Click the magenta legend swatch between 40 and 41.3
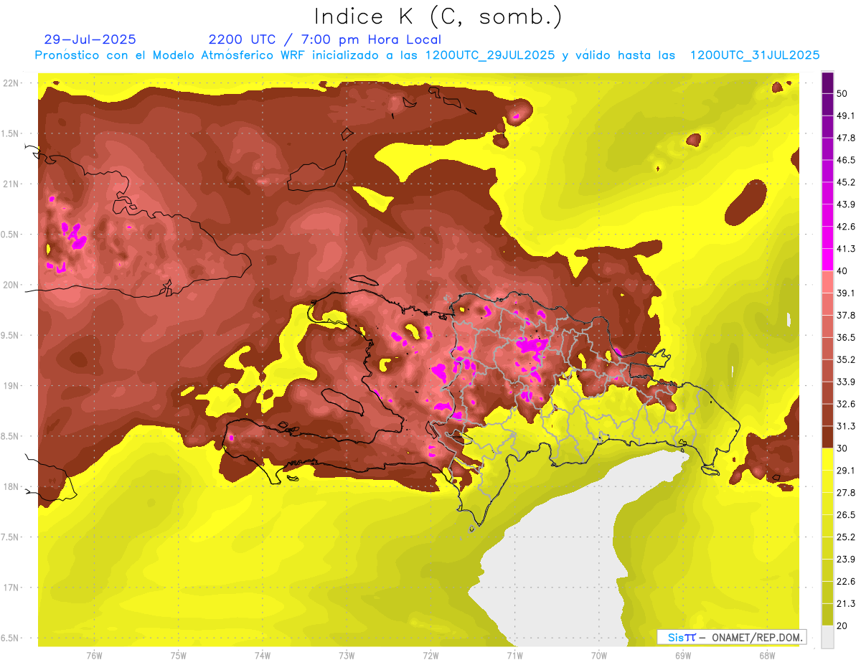This screenshot has width=861, height=665. (827, 260)
